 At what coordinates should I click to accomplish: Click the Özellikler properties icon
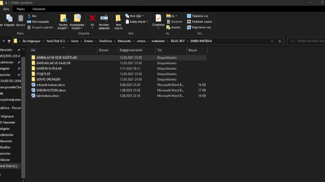[x=158, y=18]
